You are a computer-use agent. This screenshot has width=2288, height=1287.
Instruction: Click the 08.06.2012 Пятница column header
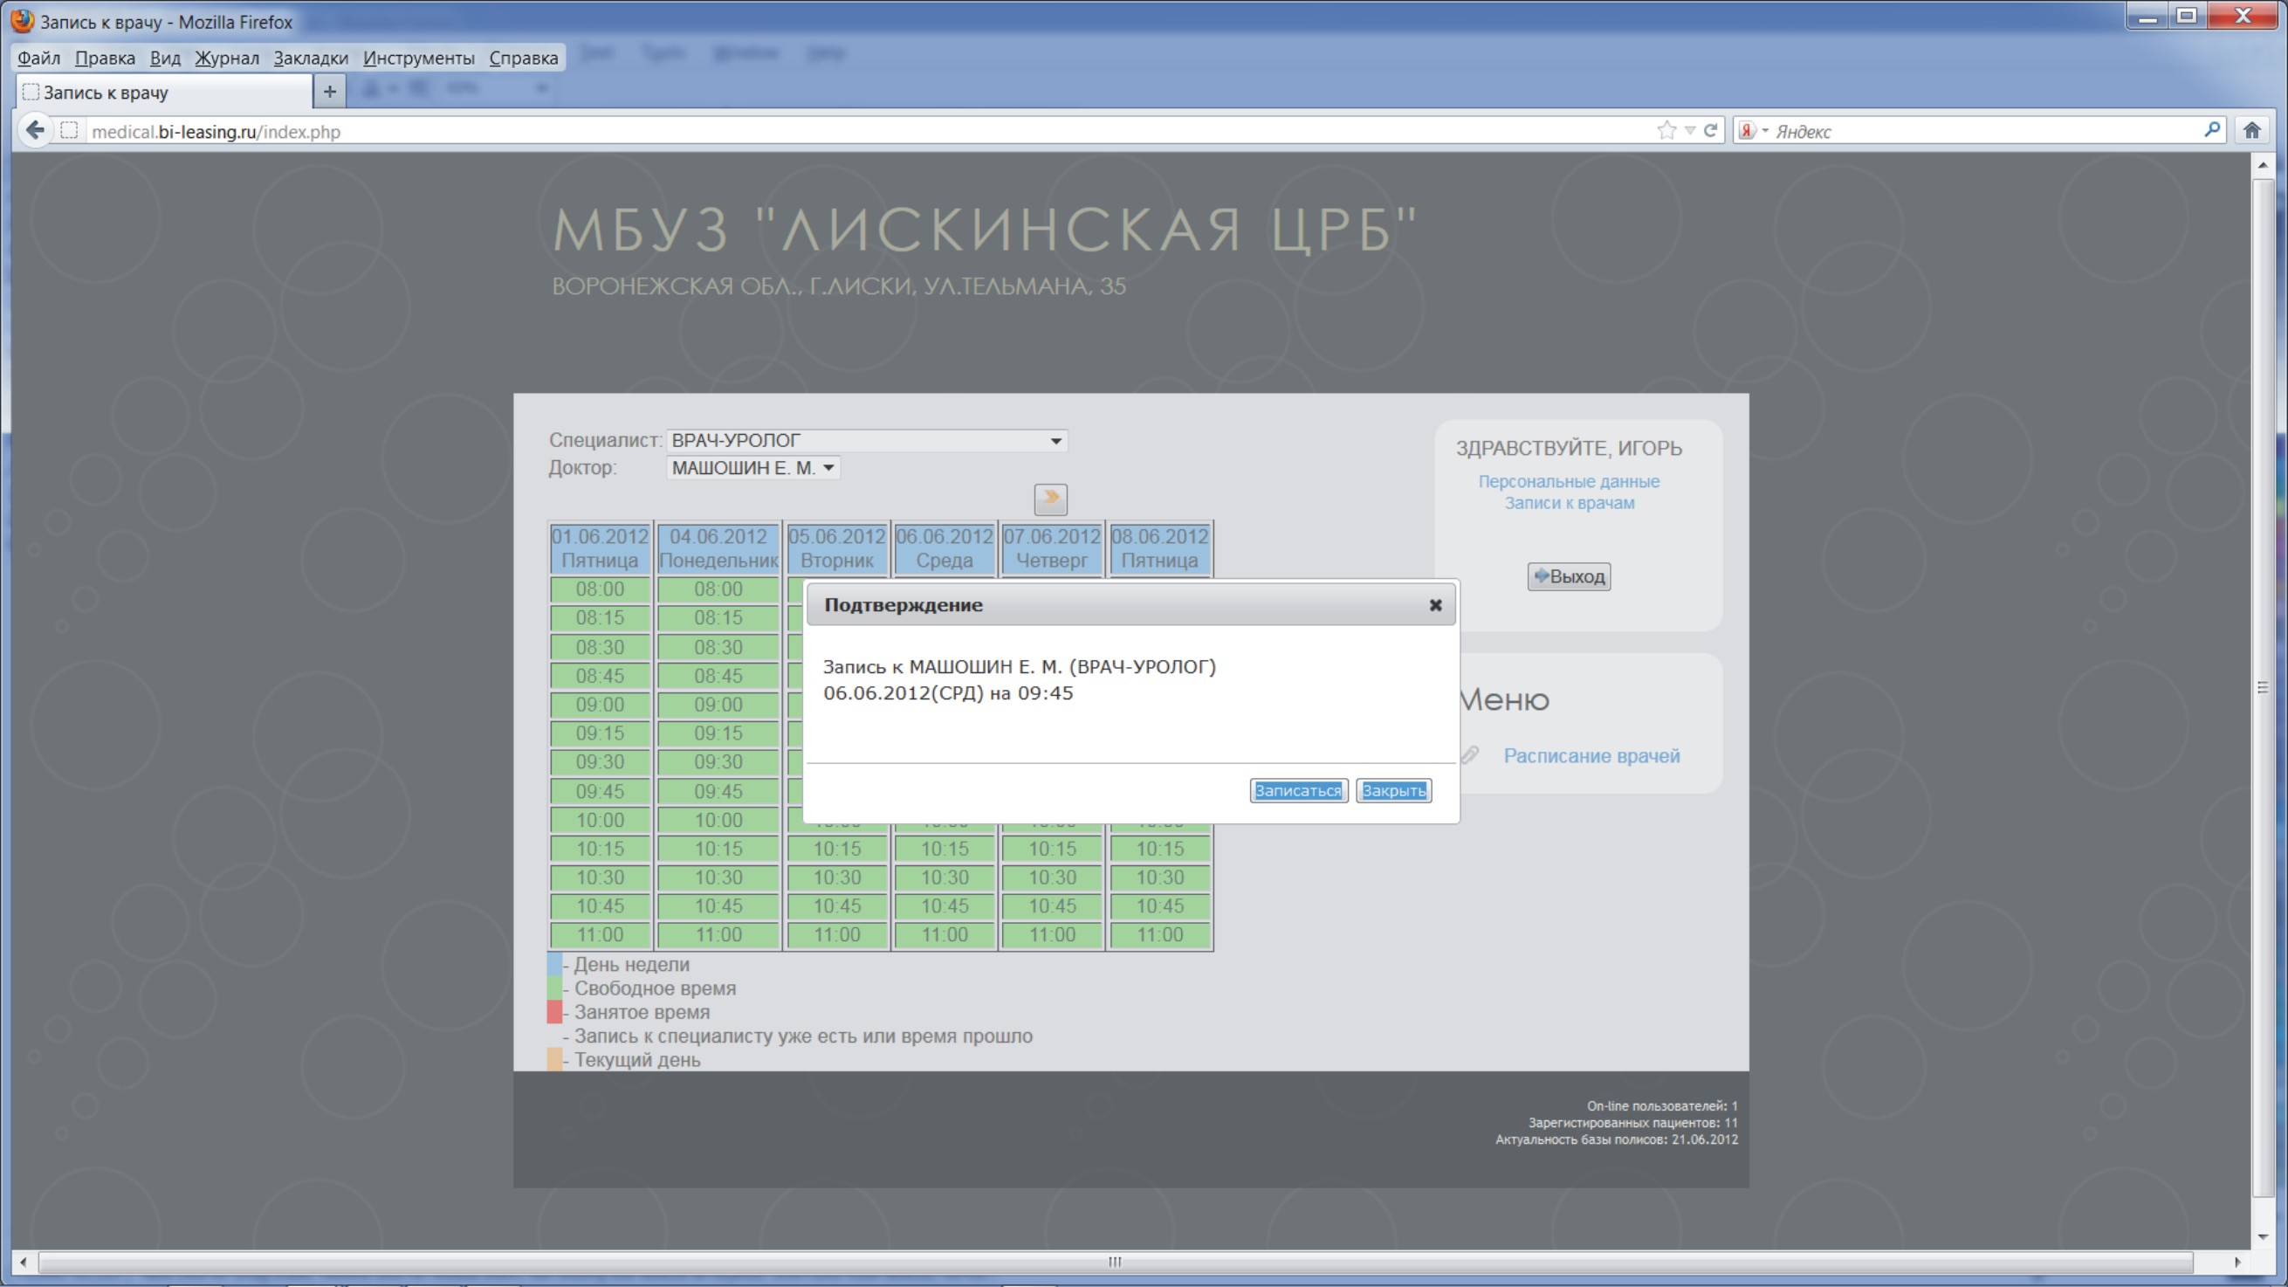click(1159, 549)
